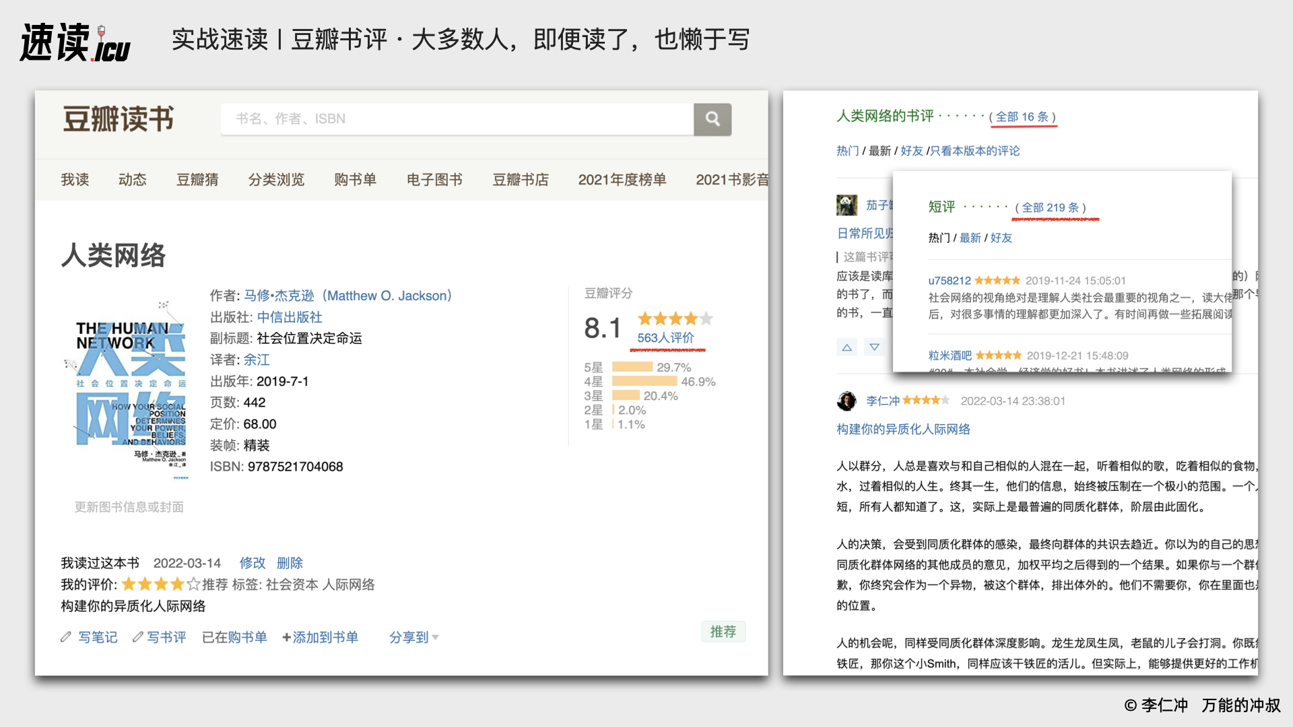Select 只看本版本的评论 filter

click(974, 151)
